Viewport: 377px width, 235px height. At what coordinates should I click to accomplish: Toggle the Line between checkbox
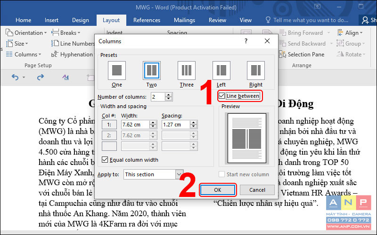pos(221,96)
